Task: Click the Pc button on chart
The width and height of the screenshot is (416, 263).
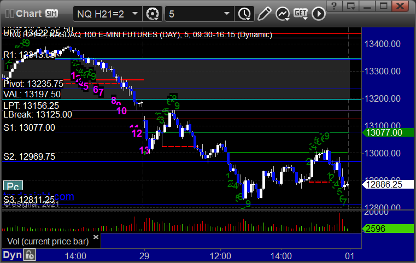Action: coord(13,186)
